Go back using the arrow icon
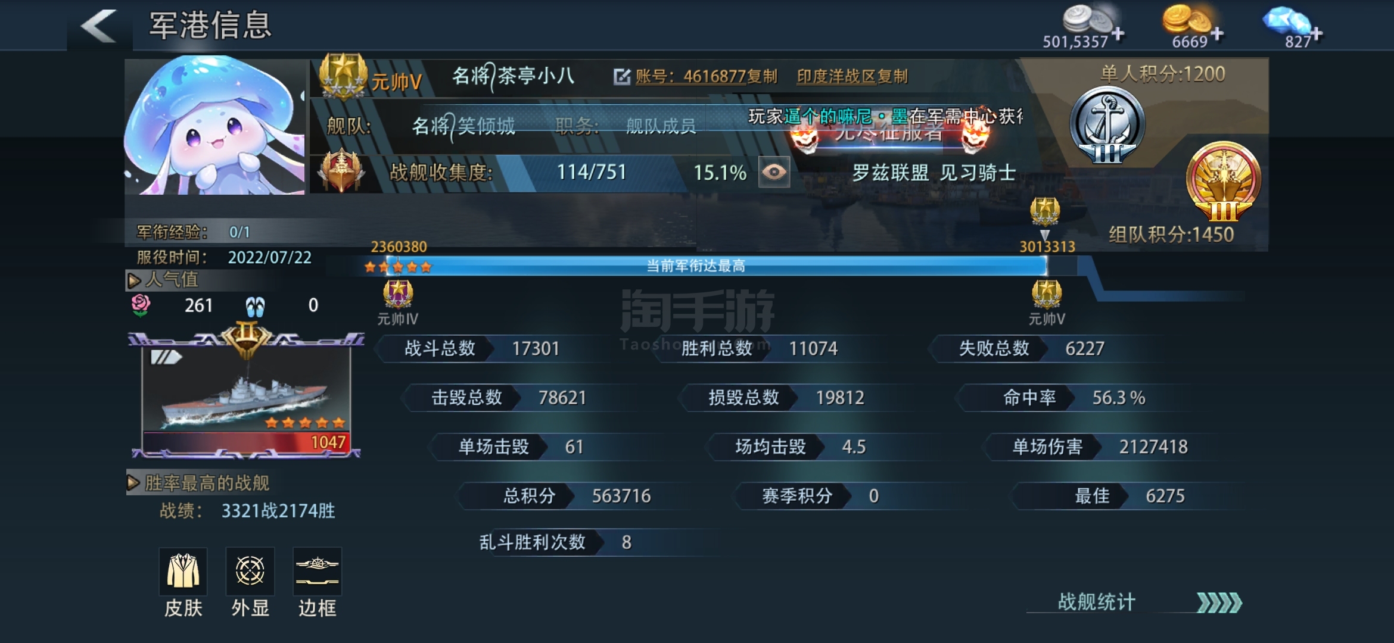 tap(99, 26)
